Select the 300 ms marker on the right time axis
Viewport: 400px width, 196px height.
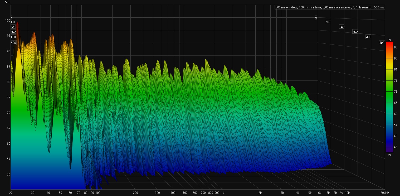tap(355, 32)
